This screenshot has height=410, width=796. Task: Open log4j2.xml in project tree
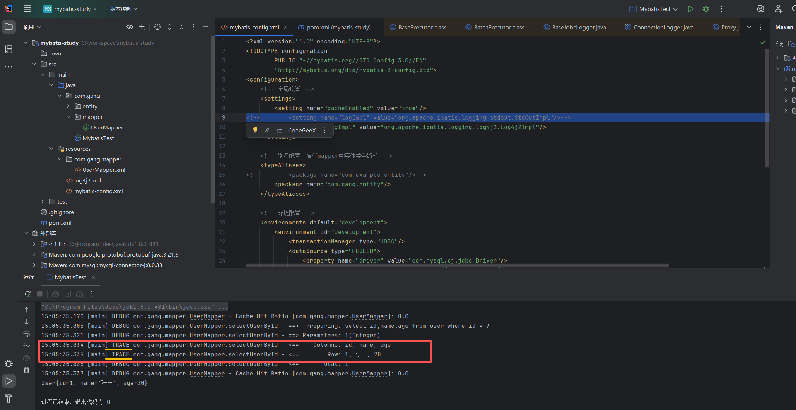click(87, 180)
